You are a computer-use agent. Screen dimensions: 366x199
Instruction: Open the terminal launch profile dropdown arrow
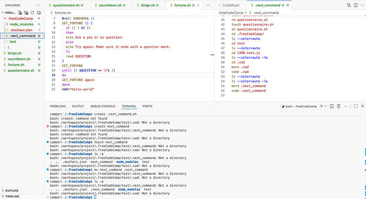click(x=326, y=106)
